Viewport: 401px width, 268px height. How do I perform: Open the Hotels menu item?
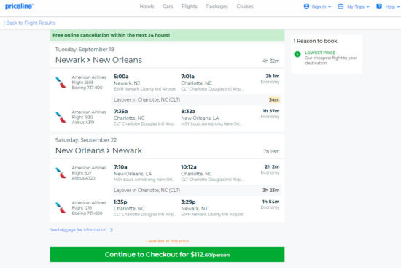tap(147, 7)
